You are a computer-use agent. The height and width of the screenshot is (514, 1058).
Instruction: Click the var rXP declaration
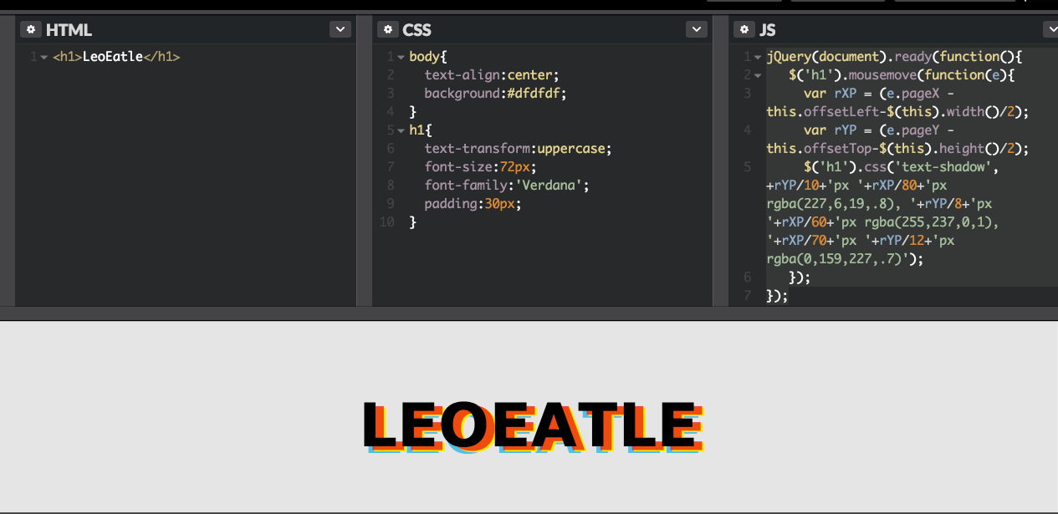(x=897, y=103)
